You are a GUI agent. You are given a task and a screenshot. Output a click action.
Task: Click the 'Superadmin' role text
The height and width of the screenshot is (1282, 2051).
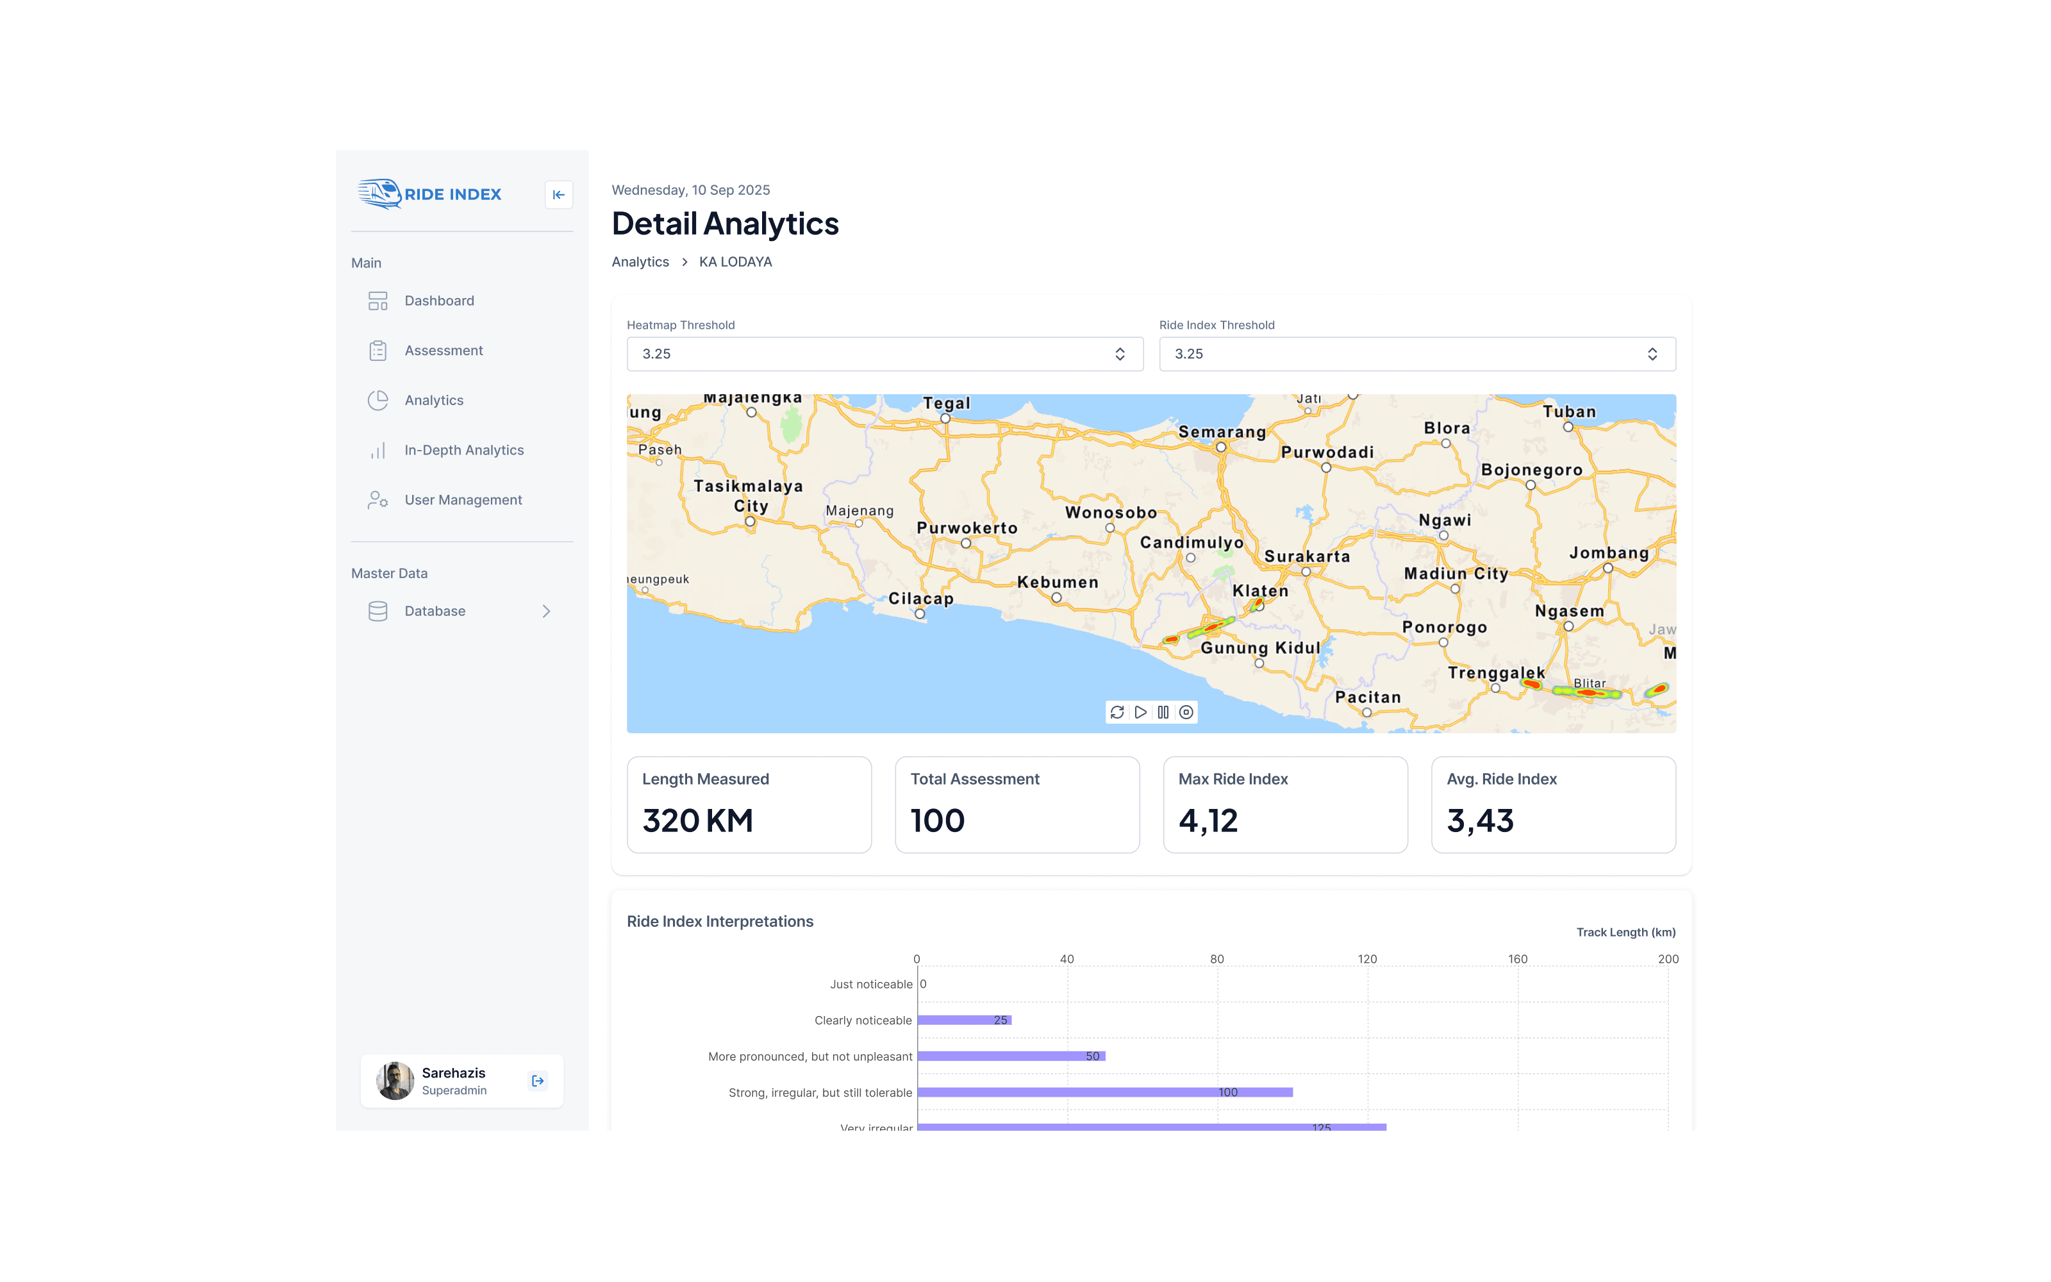pyautogui.click(x=454, y=1090)
